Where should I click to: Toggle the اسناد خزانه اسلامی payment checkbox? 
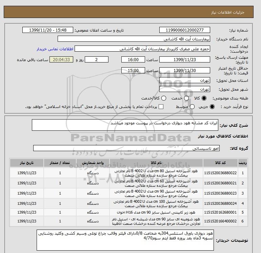(161, 107)
